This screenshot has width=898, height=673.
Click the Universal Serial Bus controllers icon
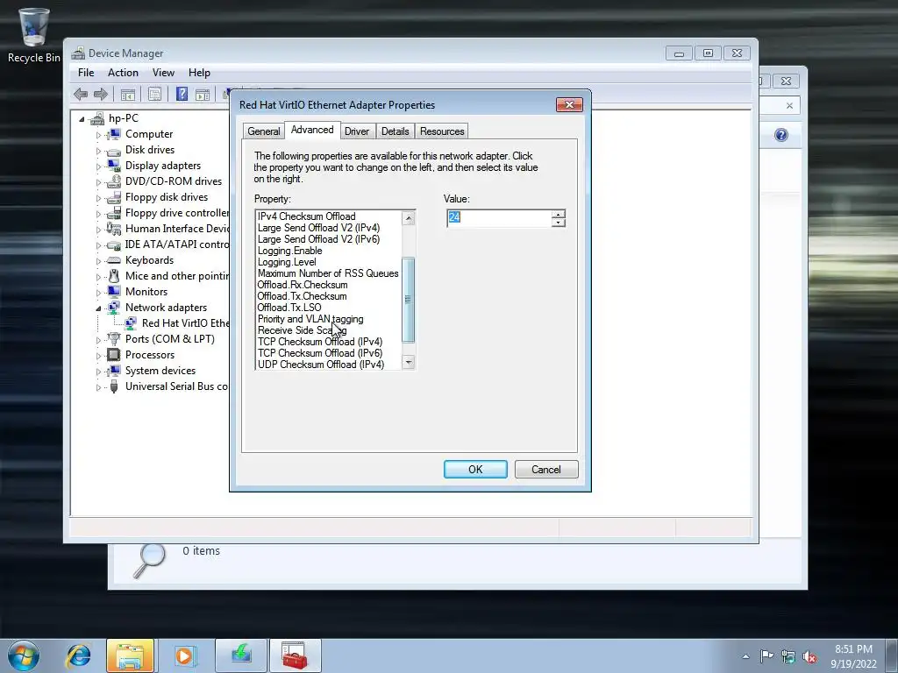coord(114,386)
